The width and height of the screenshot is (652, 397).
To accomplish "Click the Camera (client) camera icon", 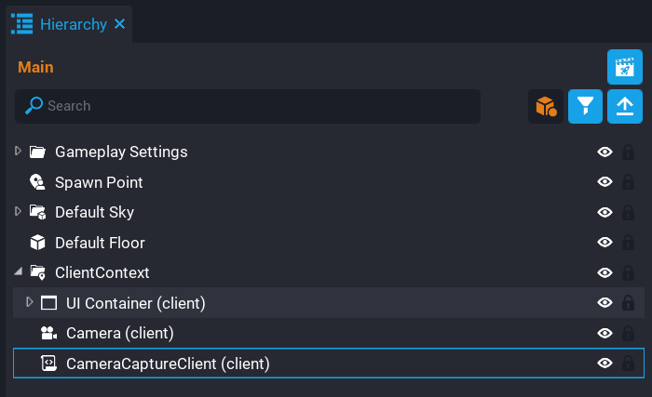I will click(x=48, y=333).
